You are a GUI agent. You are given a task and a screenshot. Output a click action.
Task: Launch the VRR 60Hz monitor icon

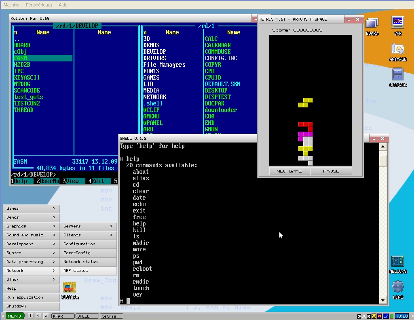coord(398,23)
